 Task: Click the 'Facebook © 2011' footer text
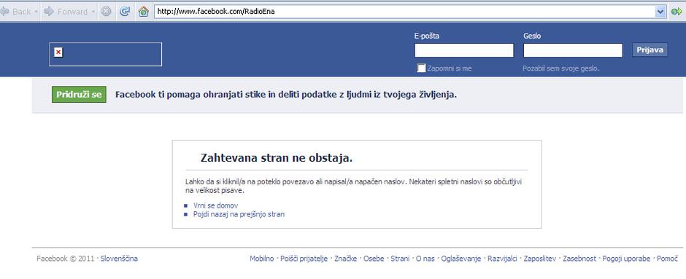(x=65, y=259)
